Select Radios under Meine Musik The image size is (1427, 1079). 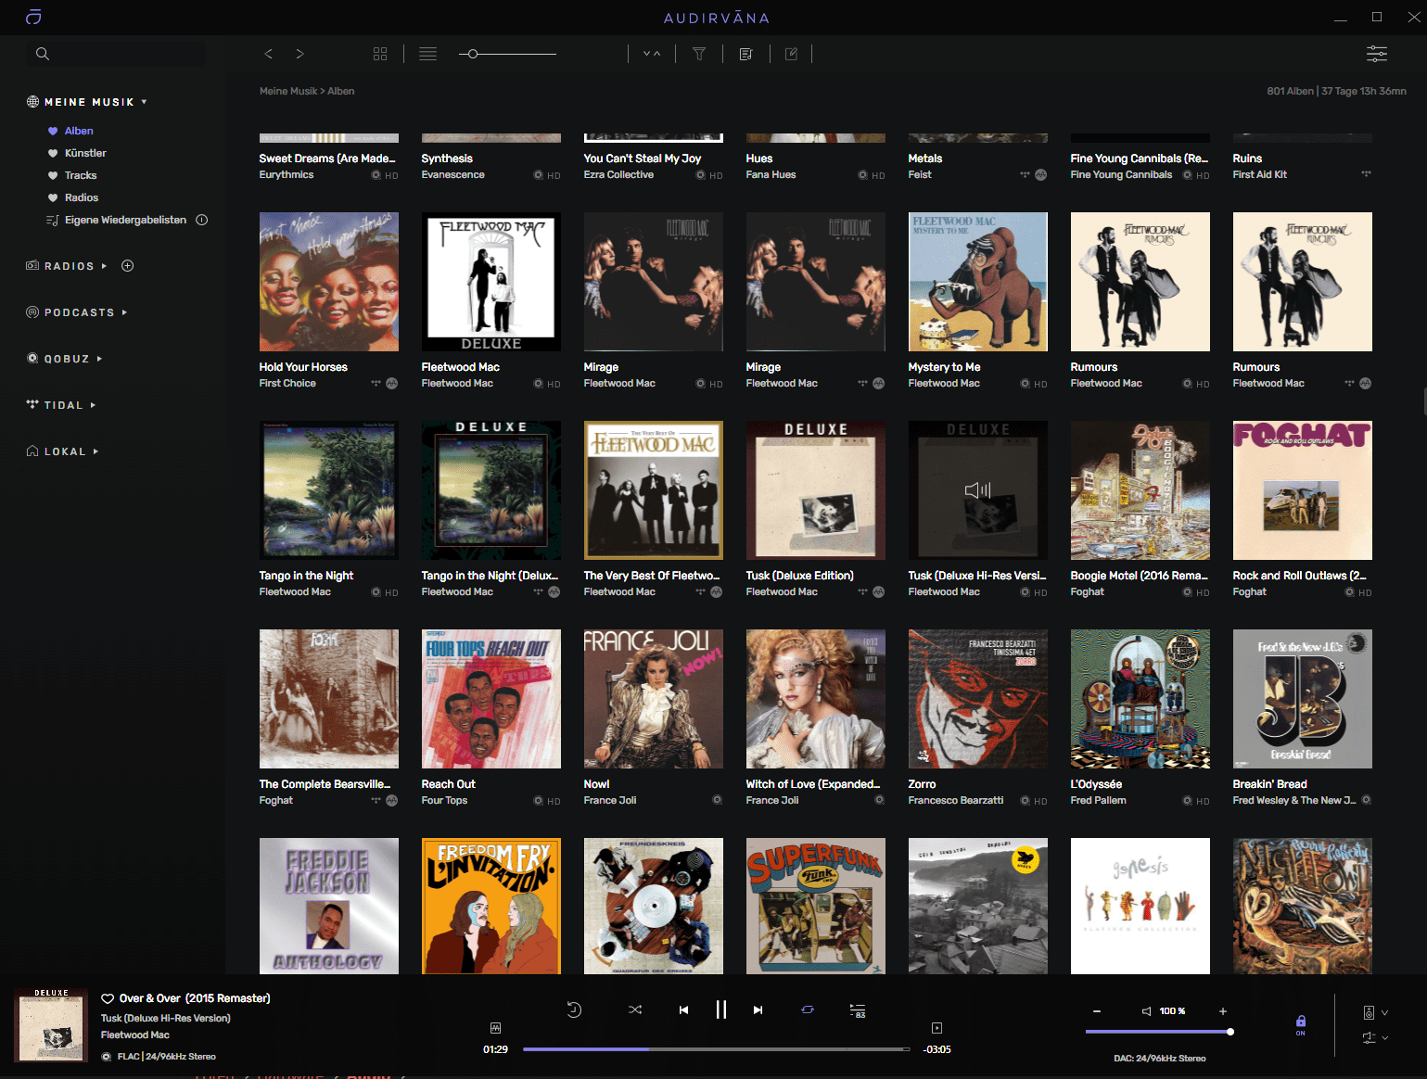[82, 197]
